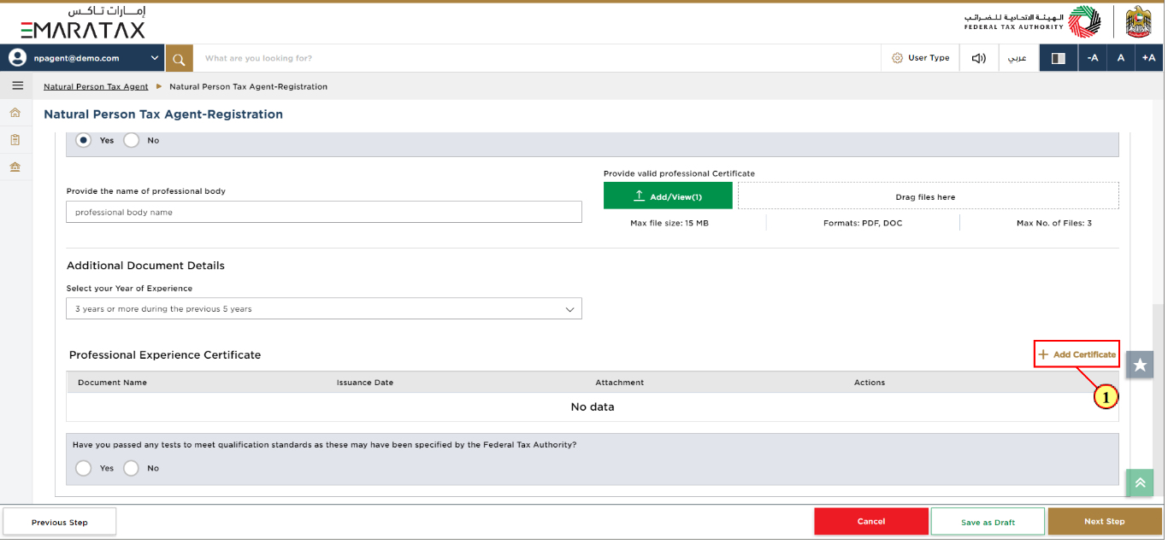This screenshot has width=1168, height=544.
Task: Click the 'No data' table text
Action: click(x=593, y=407)
